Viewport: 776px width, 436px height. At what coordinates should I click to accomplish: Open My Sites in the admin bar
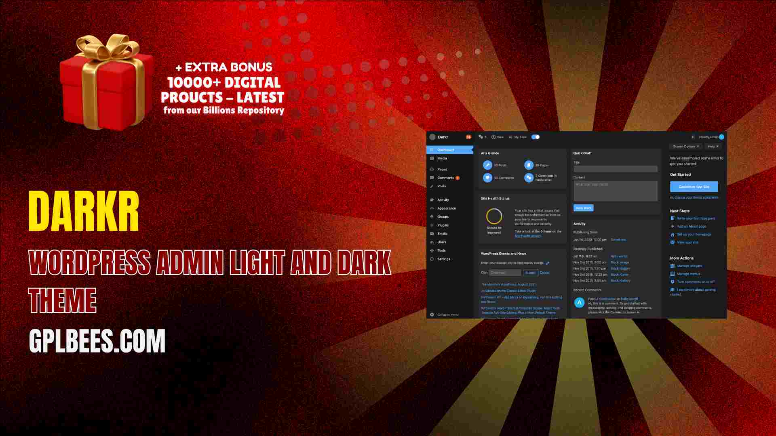pyautogui.click(x=517, y=137)
